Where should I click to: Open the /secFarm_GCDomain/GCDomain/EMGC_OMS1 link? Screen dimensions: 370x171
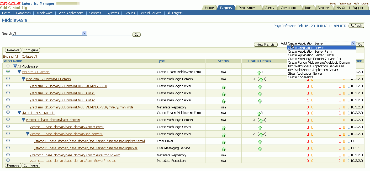[62, 93]
